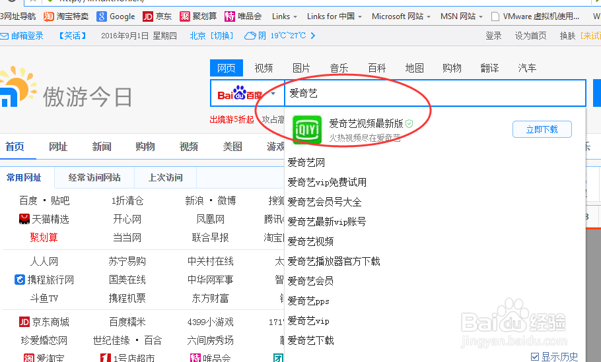The width and height of the screenshot is (601, 362).
Task: Click the 天猫精选 cat icon
Action: click(24, 219)
